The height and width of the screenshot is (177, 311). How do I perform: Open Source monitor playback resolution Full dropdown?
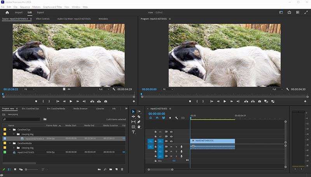tap(104, 89)
